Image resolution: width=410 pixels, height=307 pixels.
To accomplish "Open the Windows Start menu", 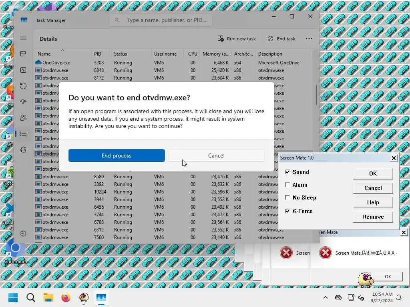I will (x=13, y=297).
